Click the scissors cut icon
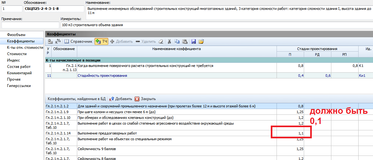Image resolution: width=373 pixels, height=160 pixels. pyautogui.click(x=170, y=41)
